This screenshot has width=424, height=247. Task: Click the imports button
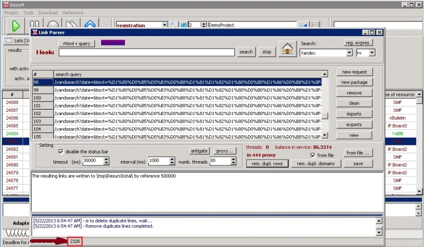pyautogui.click(x=354, y=114)
